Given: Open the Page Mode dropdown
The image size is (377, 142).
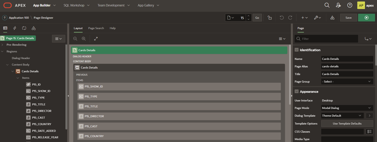Looking at the screenshot, I should point(347,108).
